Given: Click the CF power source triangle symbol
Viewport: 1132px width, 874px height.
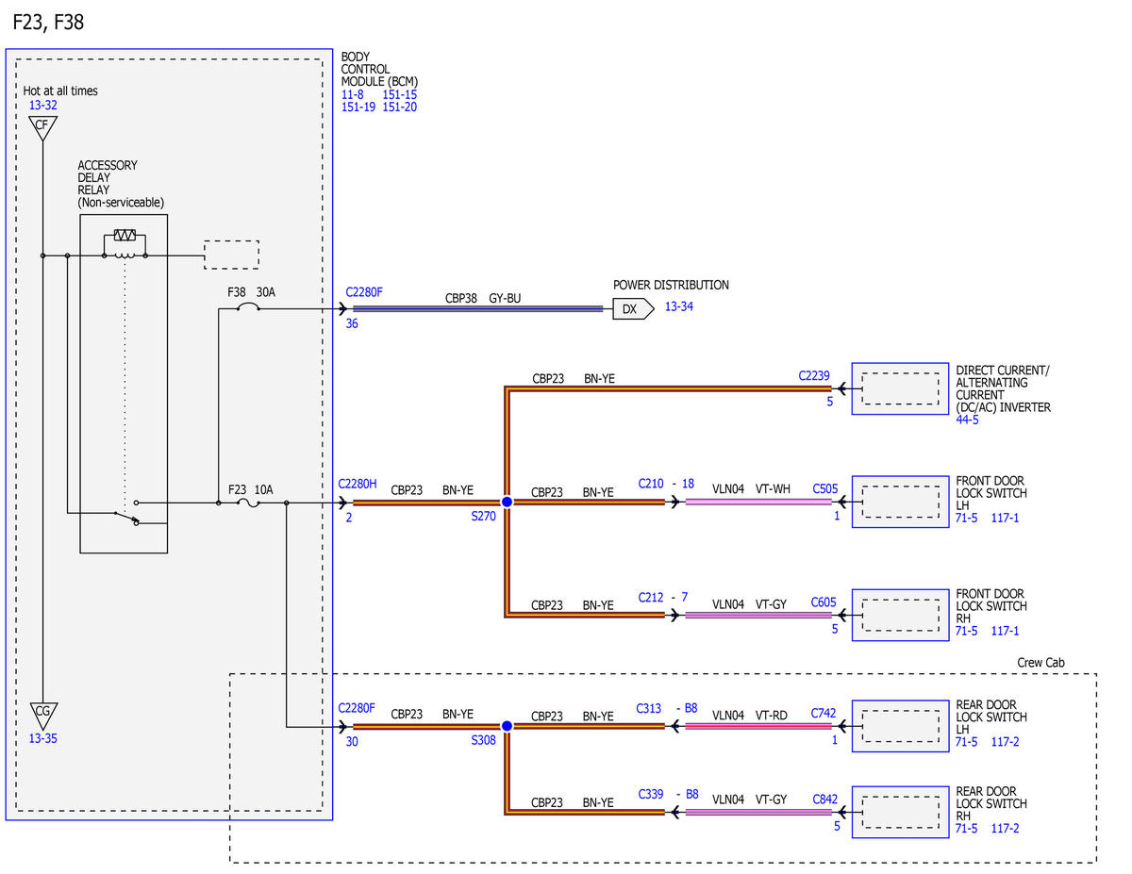Looking at the screenshot, I should [x=42, y=127].
